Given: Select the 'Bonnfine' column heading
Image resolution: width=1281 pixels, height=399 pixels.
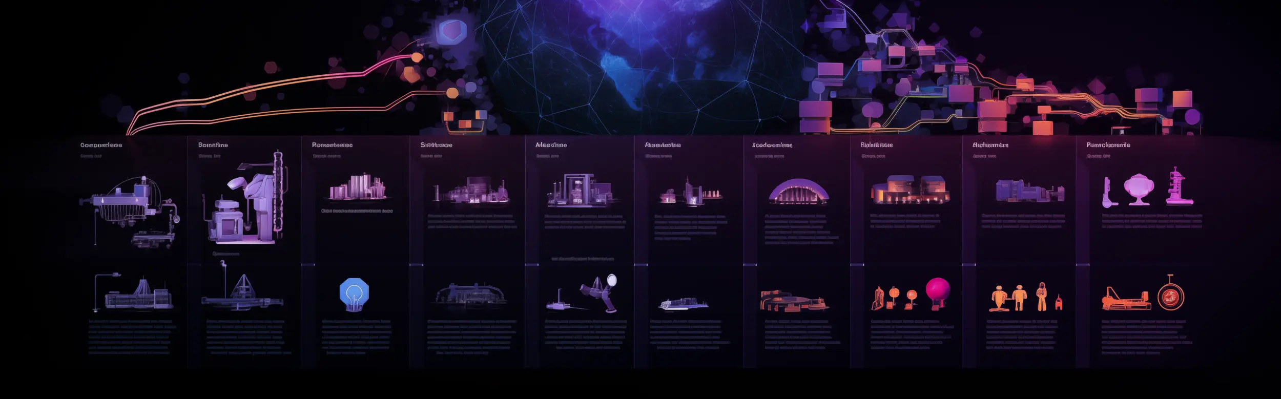Looking at the screenshot, I should (213, 145).
